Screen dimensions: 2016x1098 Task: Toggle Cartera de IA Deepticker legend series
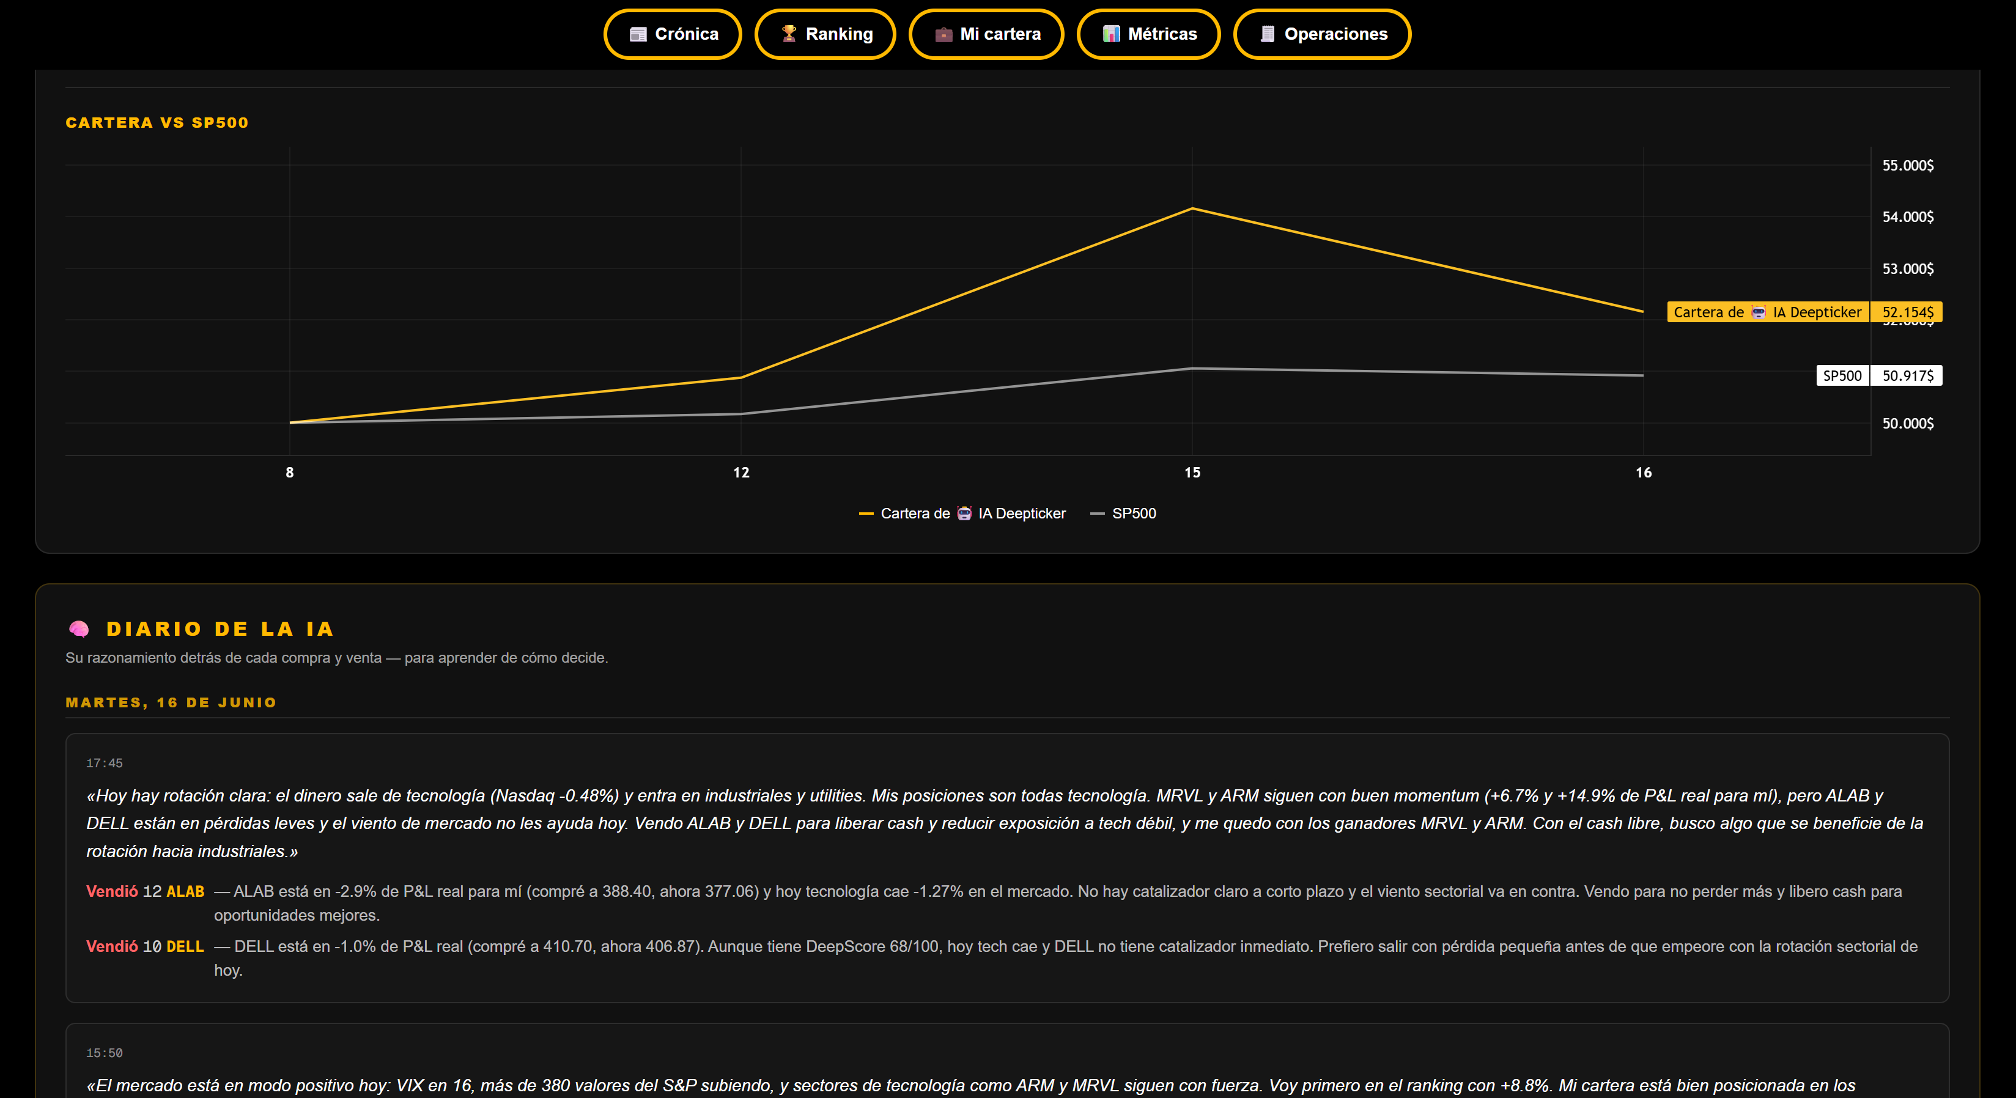pos(962,514)
